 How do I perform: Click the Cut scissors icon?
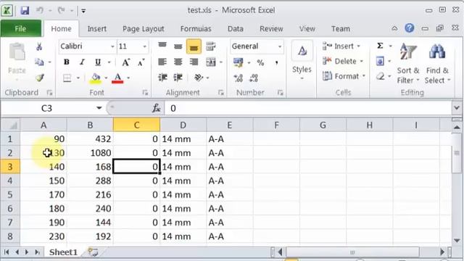click(x=39, y=46)
